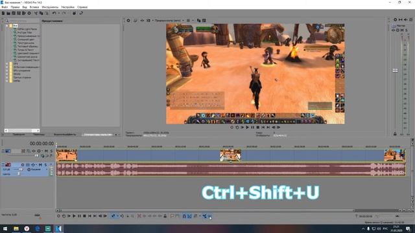Mute the video track
Image resolution: width=415 pixels, height=233 pixels.
point(46,151)
